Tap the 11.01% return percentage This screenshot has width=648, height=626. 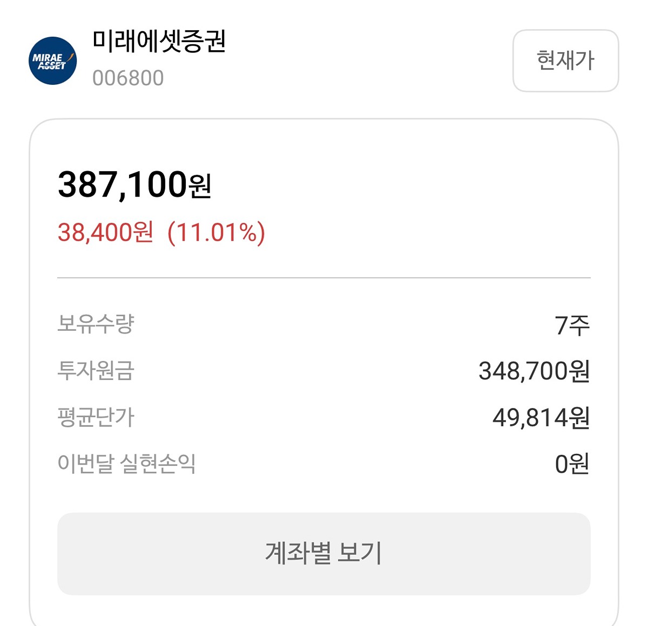point(216,233)
